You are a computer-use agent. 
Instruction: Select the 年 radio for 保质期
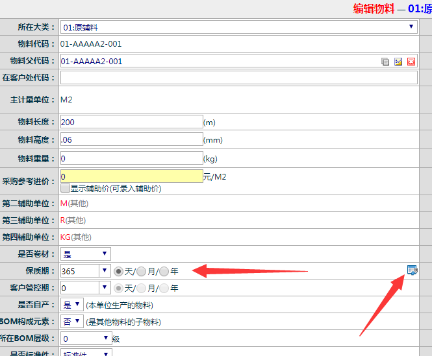coord(164,271)
